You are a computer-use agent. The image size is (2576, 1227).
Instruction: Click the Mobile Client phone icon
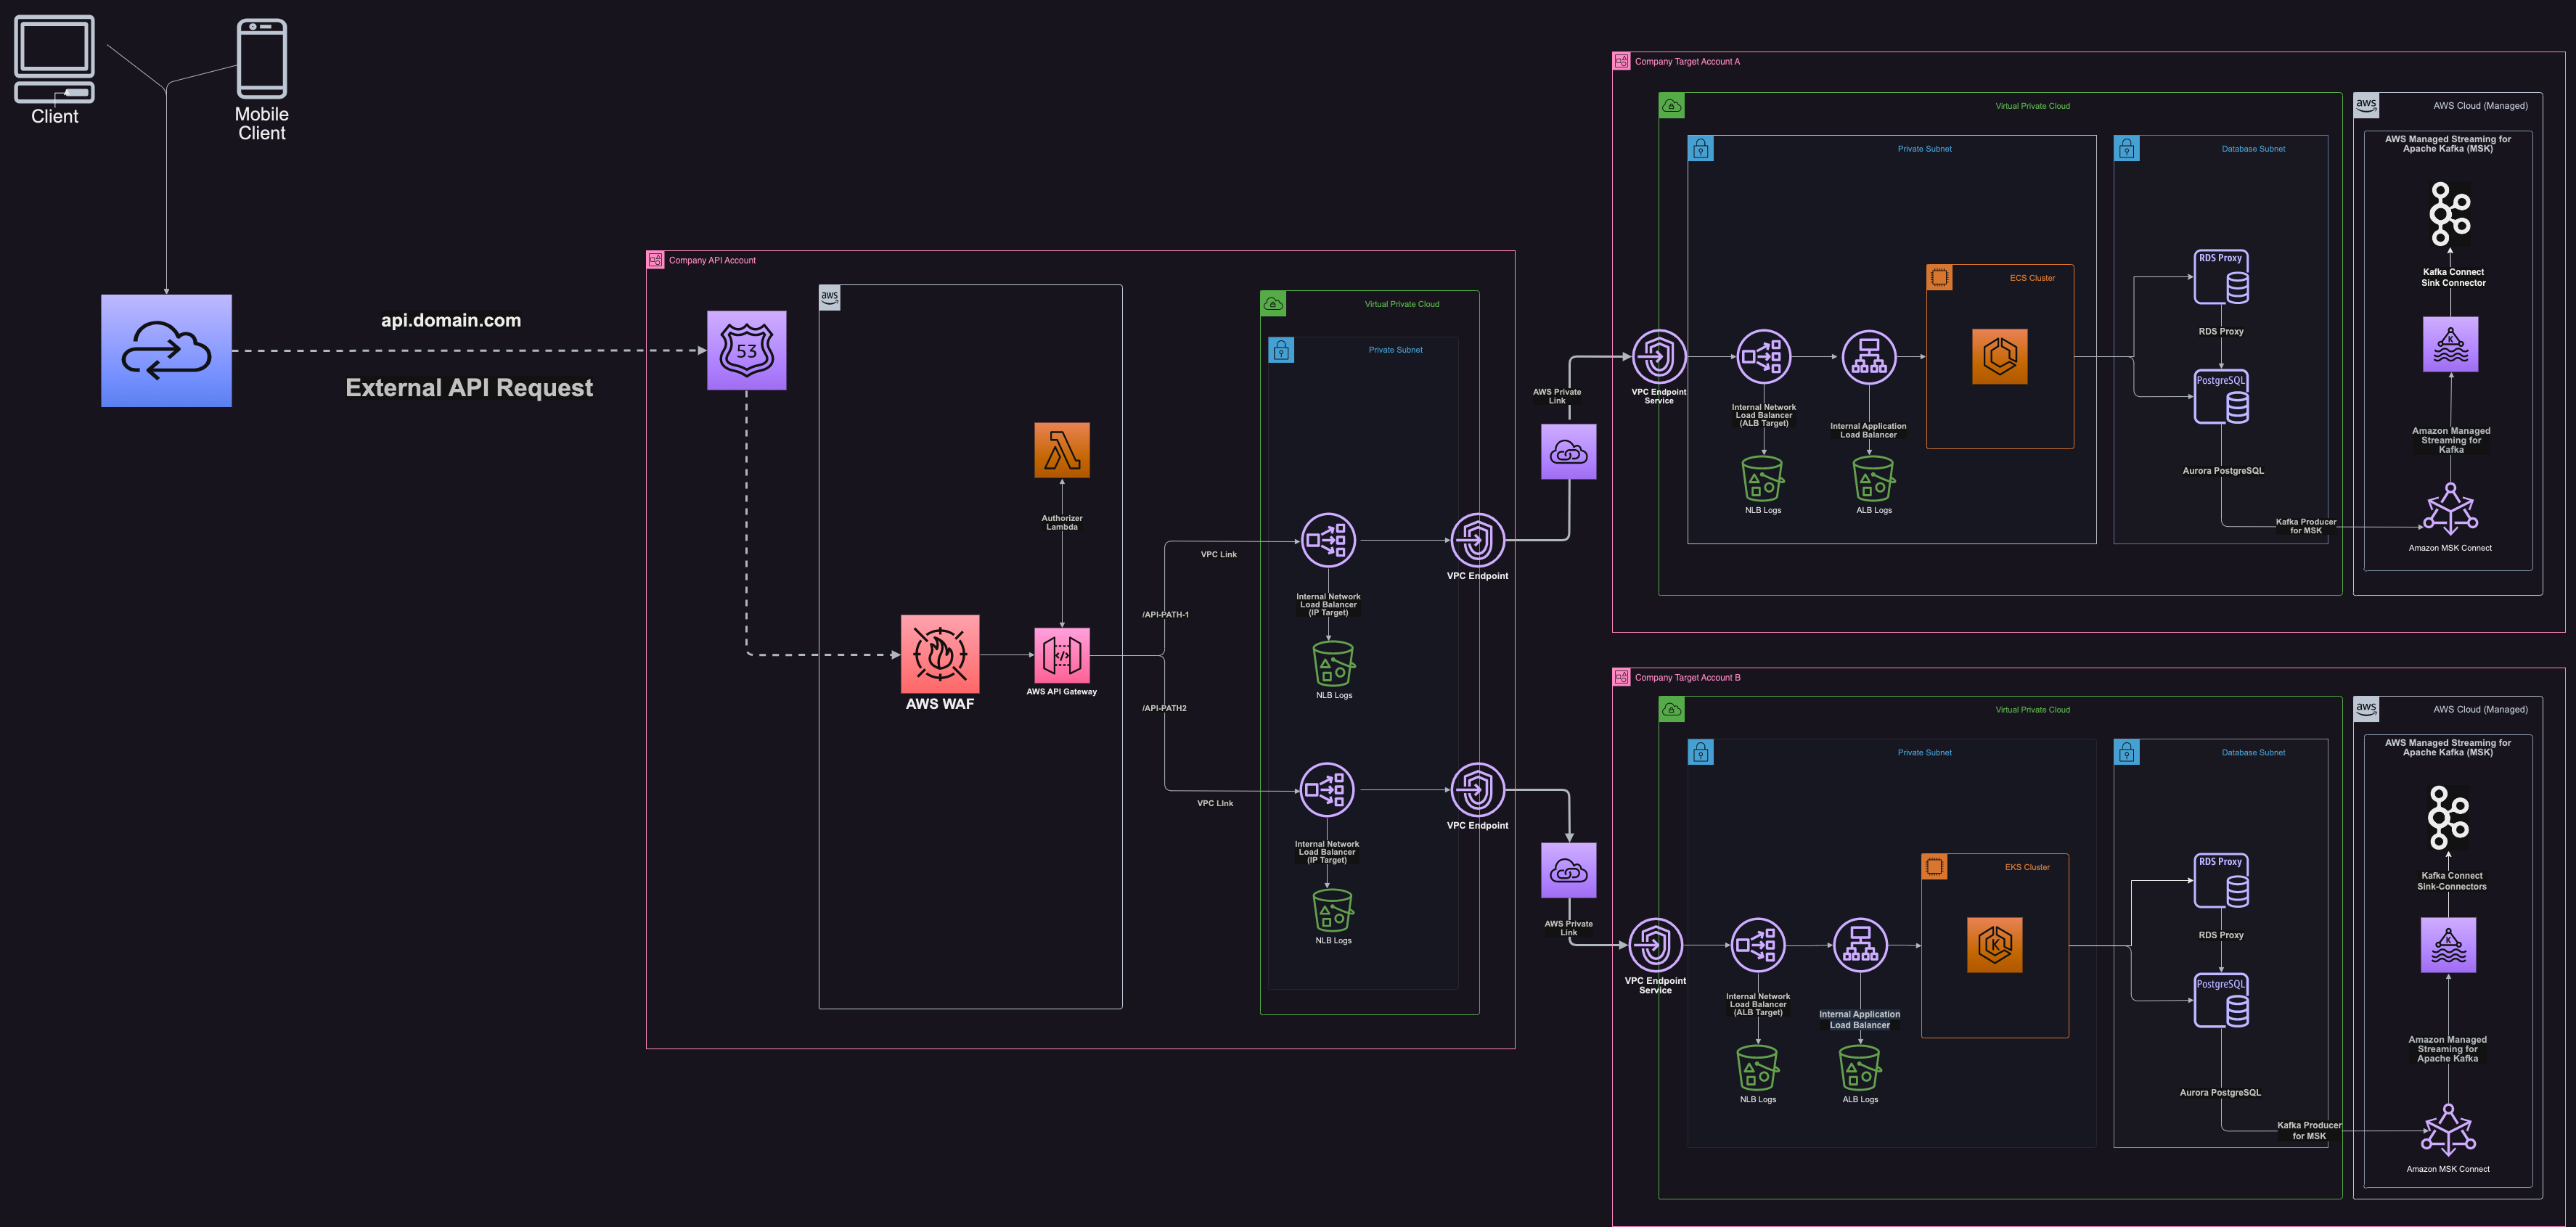(x=261, y=58)
